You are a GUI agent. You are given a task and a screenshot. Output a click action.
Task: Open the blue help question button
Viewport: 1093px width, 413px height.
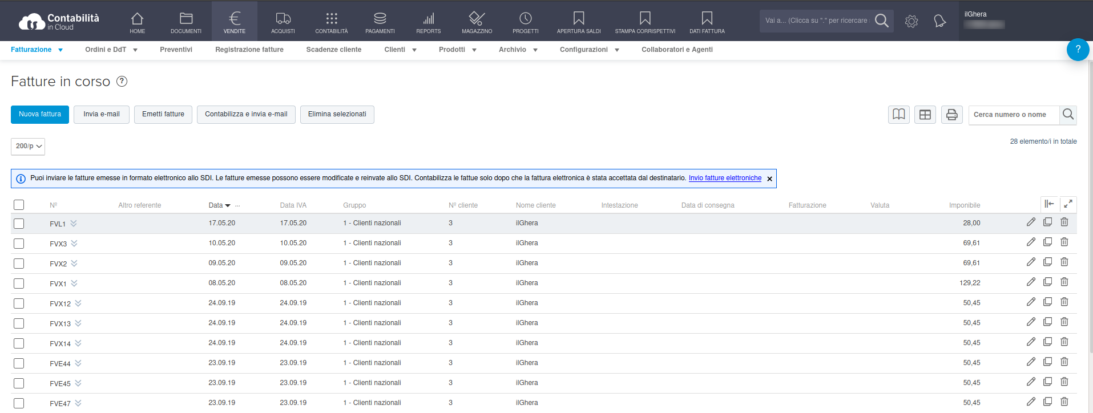coord(1078,50)
